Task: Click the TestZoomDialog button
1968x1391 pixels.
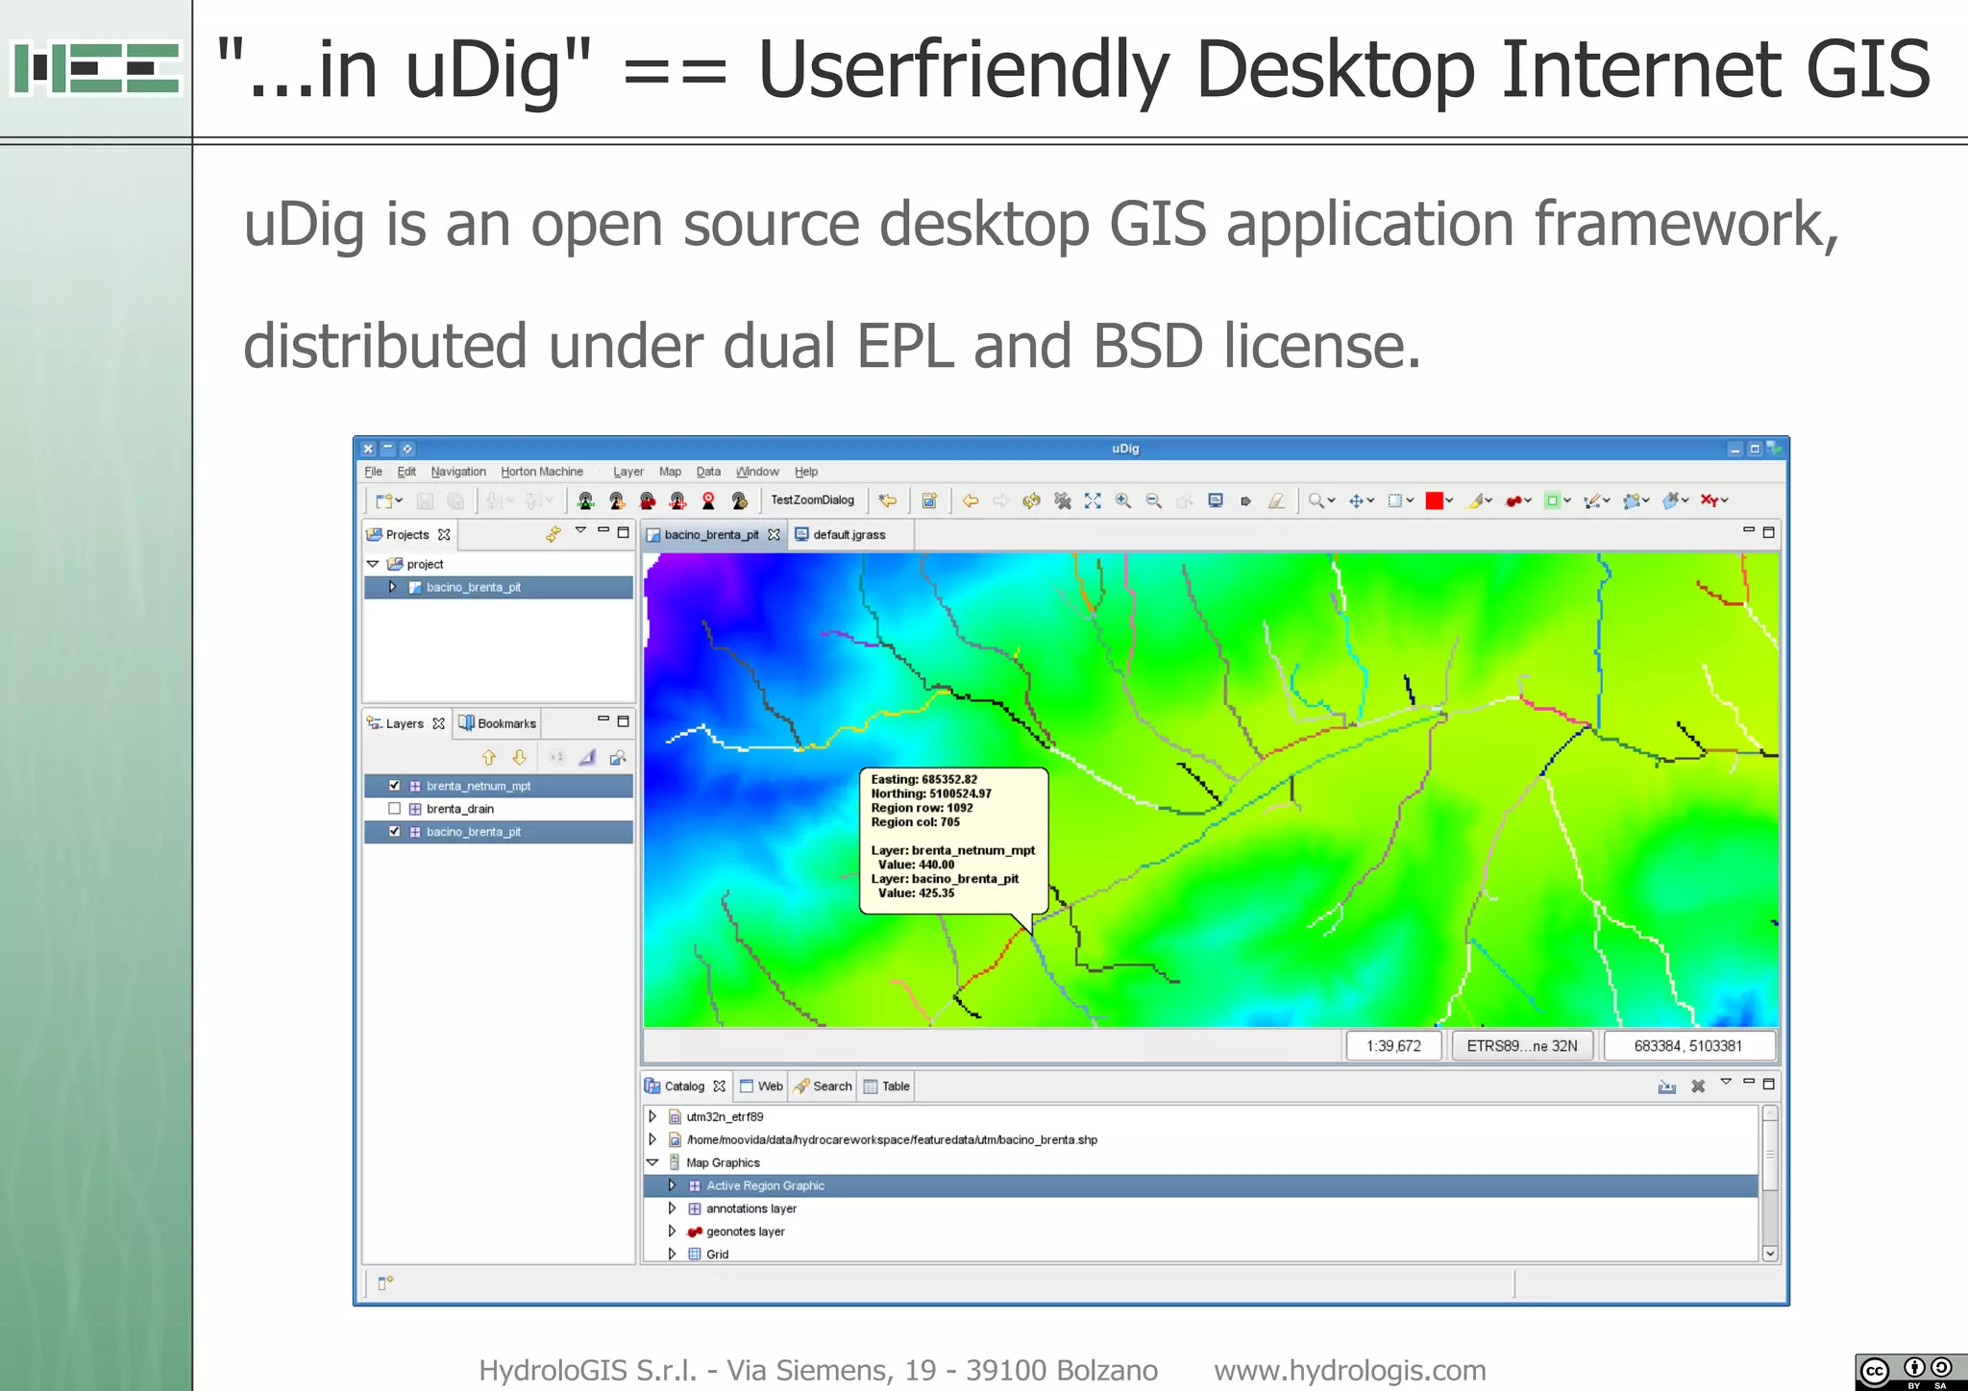Action: click(812, 500)
